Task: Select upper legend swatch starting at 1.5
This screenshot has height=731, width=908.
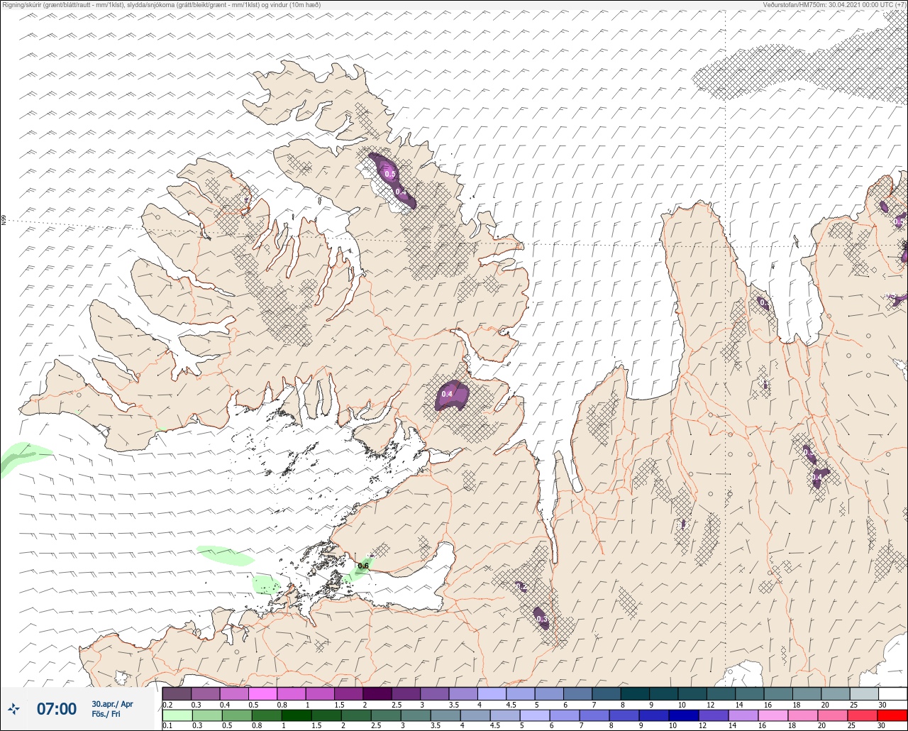Action: pos(348,693)
